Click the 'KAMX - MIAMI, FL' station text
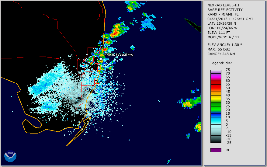 point(223,14)
